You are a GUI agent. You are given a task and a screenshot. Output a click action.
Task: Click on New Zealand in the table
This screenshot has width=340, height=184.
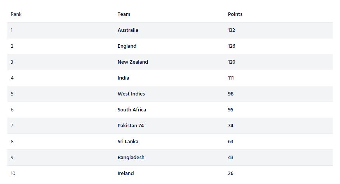tap(133, 62)
